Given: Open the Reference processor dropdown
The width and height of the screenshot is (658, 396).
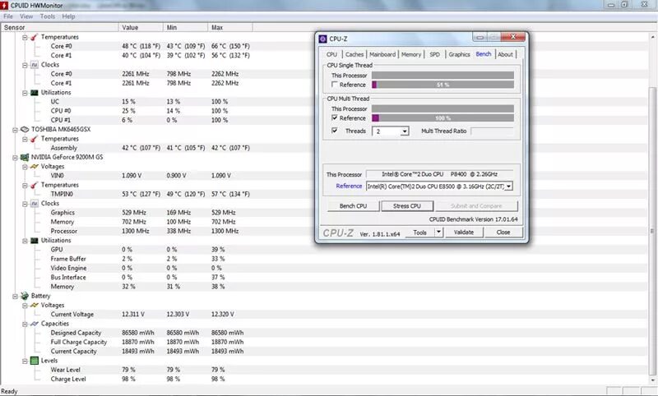Looking at the screenshot, I should click(508, 186).
